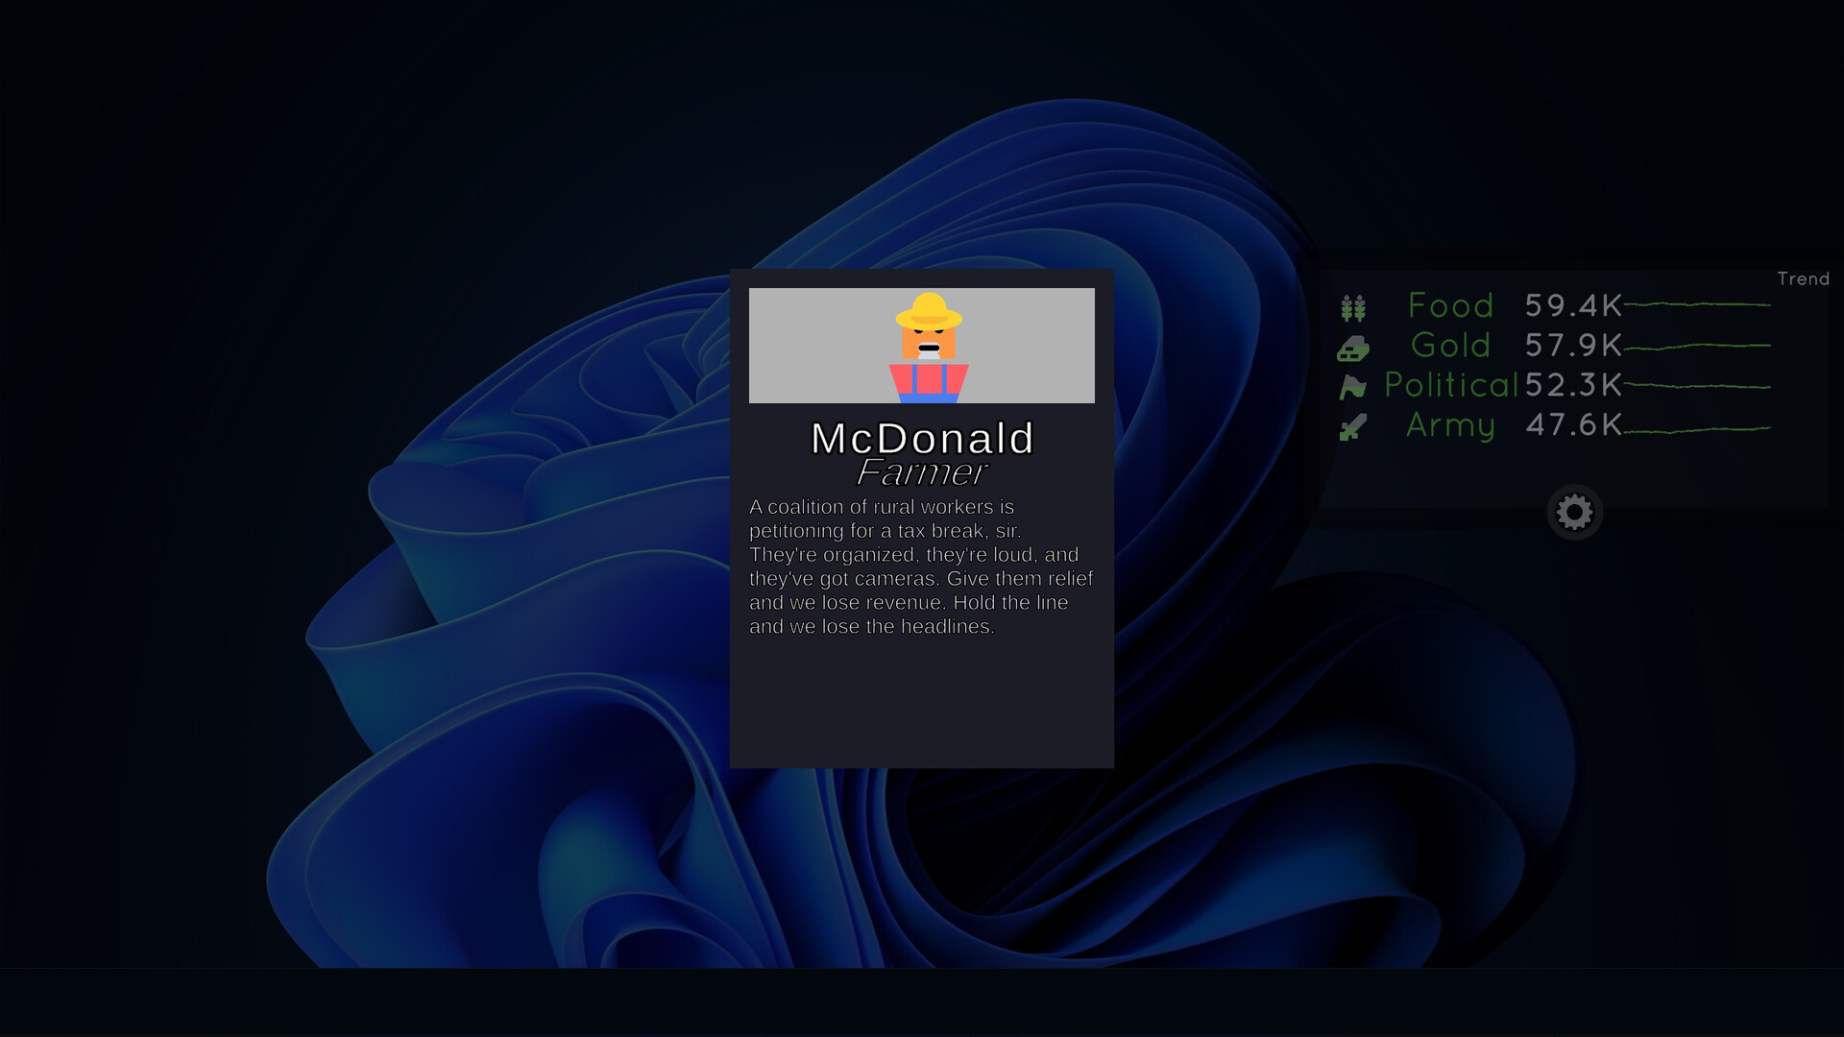The height and width of the screenshot is (1037, 1844).
Task: Select the Gold resource label
Action: tap(1450, 345)
